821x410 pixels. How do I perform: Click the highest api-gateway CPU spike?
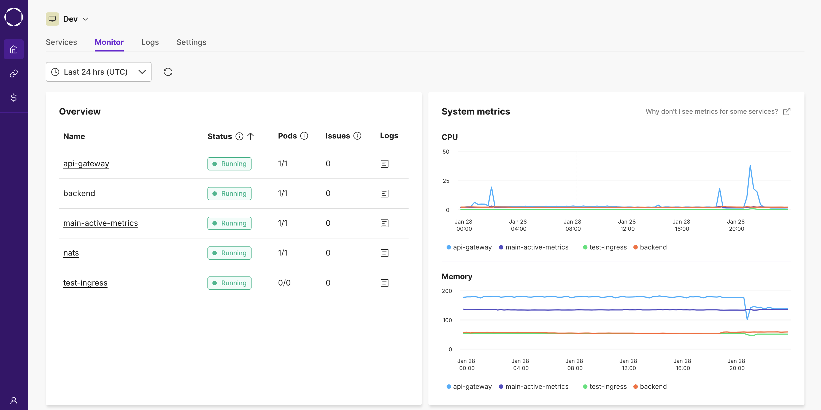click(750, 166)
